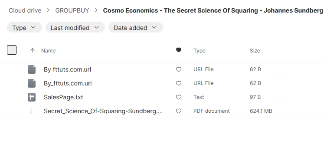
Task: Go to Cloud drive in the breadcrumb
Action: point(25,10)
